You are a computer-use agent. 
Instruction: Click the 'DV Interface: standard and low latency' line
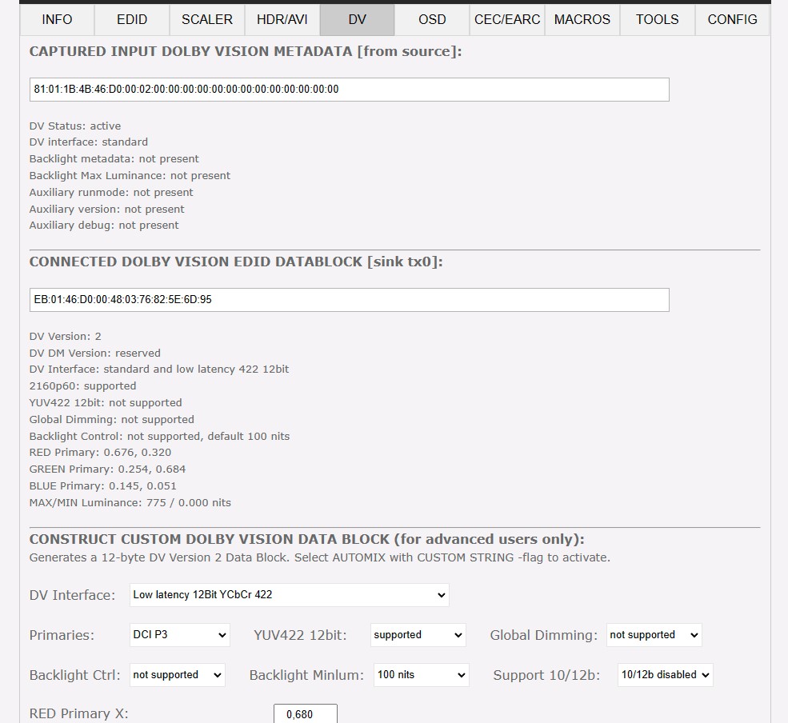(159, 369)
